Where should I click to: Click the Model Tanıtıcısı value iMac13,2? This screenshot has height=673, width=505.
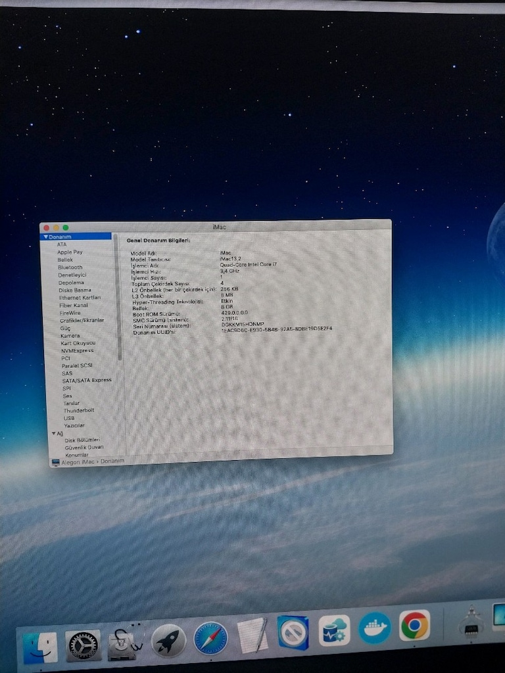coord(230,259)
